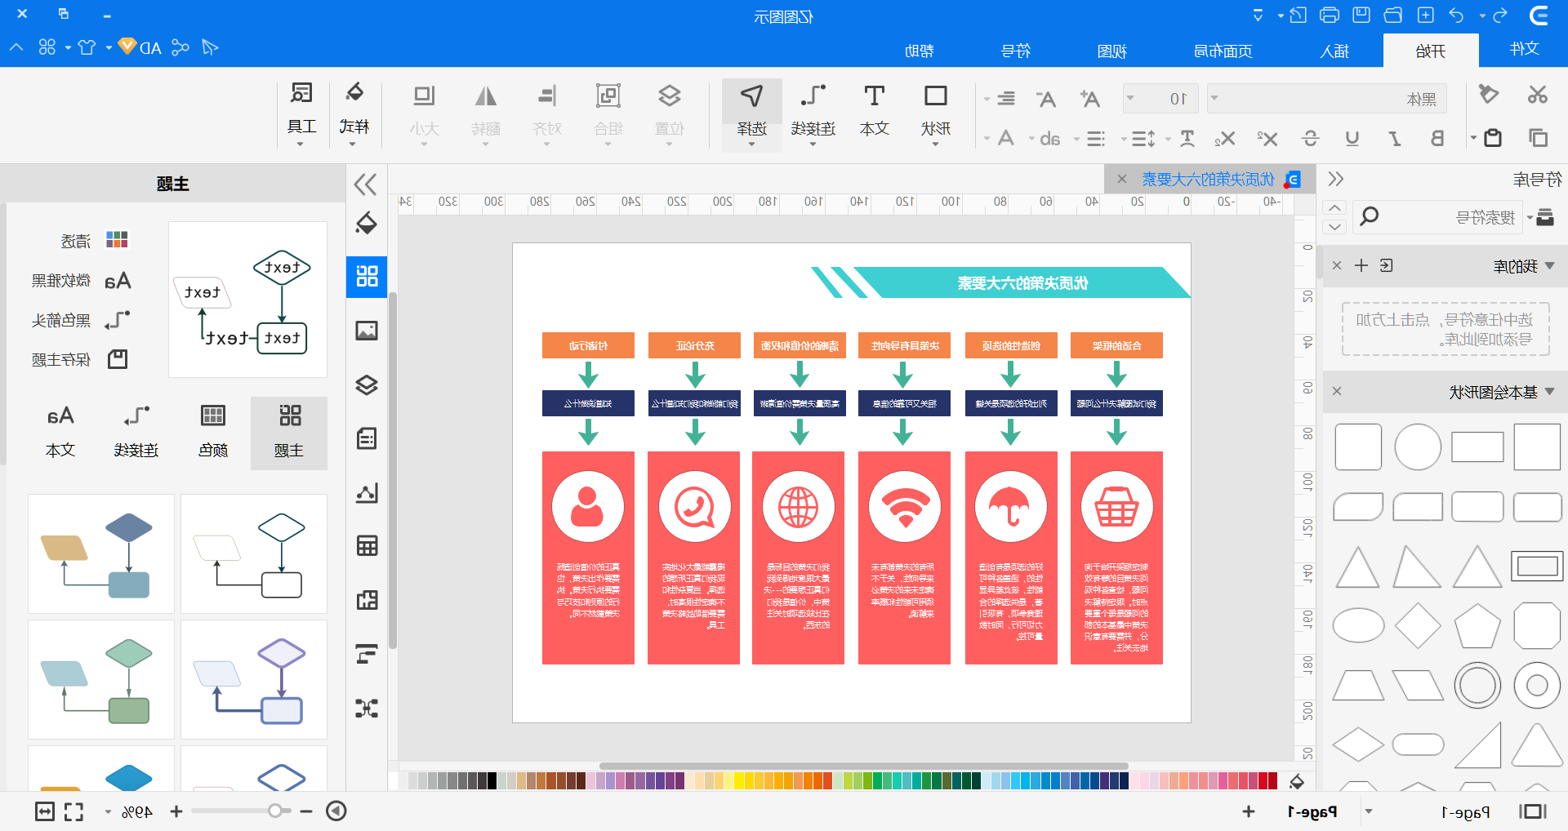Click the Copy icon in the ribbon
The width and height of the screenshot is (1568, 831).
(1538, 138)
